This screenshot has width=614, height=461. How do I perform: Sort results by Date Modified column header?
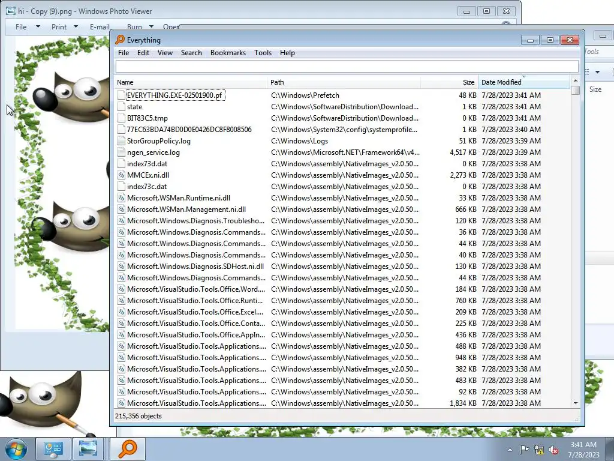pos(524,82)
